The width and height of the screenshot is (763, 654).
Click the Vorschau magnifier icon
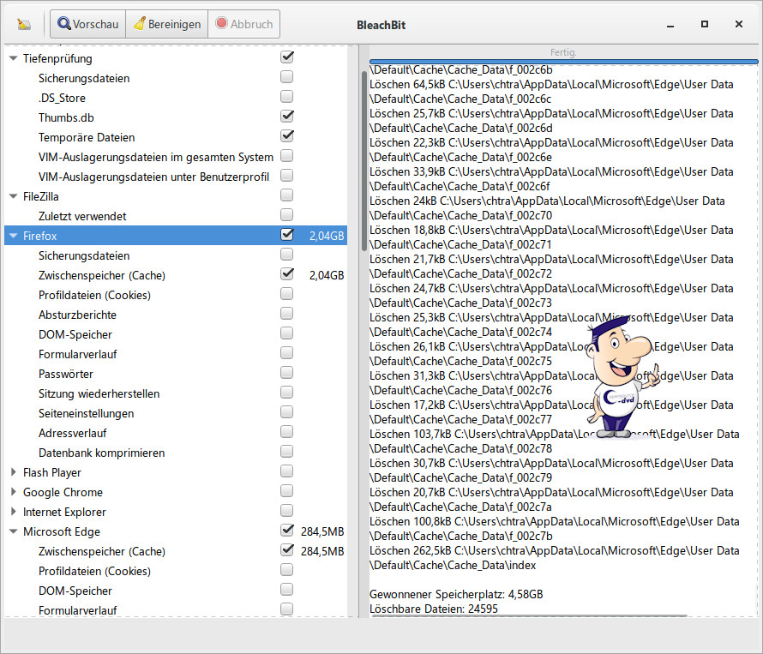pos(64,24)
